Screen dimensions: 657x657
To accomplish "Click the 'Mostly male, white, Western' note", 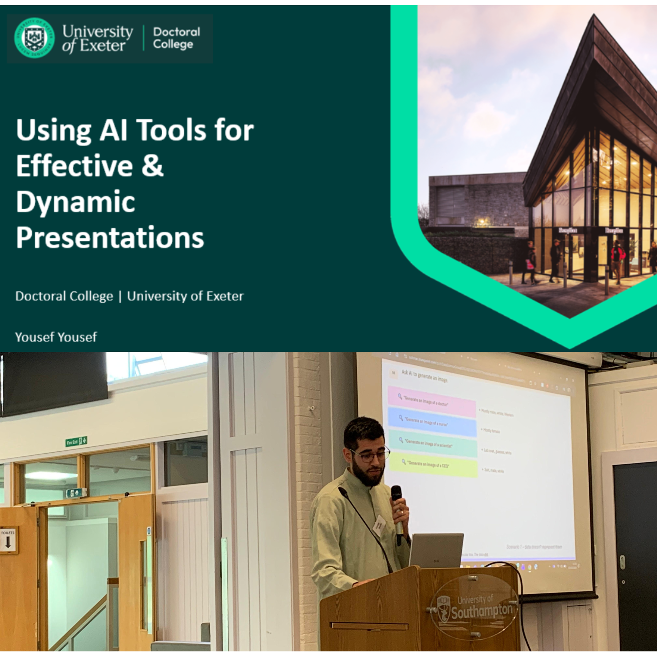I will pyautogui.click(x=496, y=413).
